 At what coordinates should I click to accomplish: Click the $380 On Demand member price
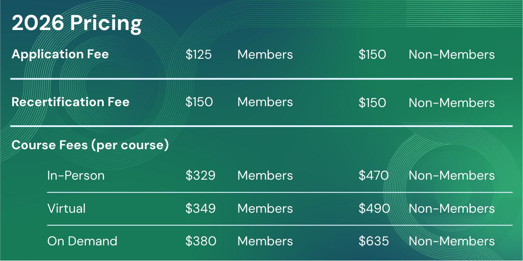click(200, 241)
